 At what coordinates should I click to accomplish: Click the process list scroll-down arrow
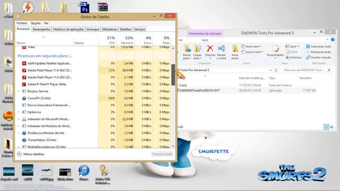(173, 146)
